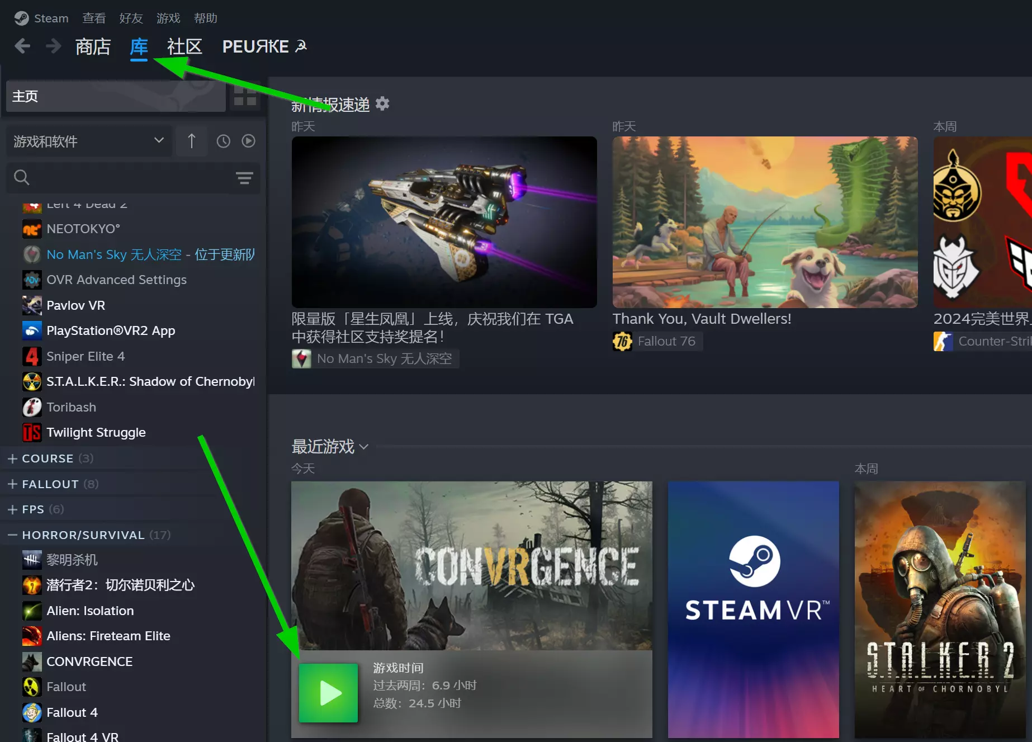The height and width of the screenshot is (742, 1032).
Task: Click the Alien: Isolation icon
Action: coord(32,611)
